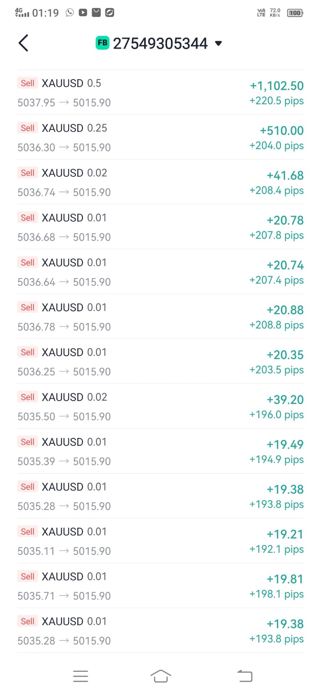This screenshot has width=321, height=695.
Task: Tap the Android recent apps menu icon
Action: coord(80,676)
